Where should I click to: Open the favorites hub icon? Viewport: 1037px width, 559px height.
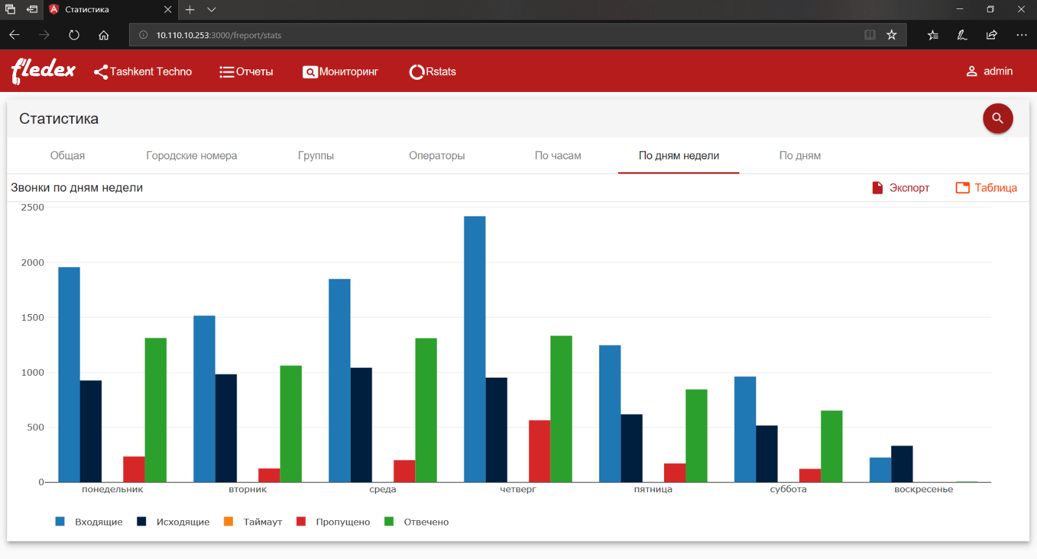pos(933,35)
